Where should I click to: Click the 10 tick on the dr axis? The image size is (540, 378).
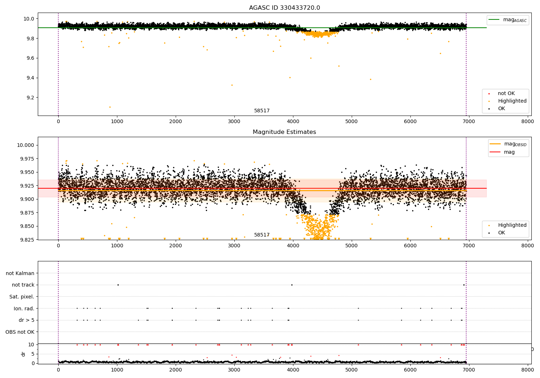(x=32, y=345)
